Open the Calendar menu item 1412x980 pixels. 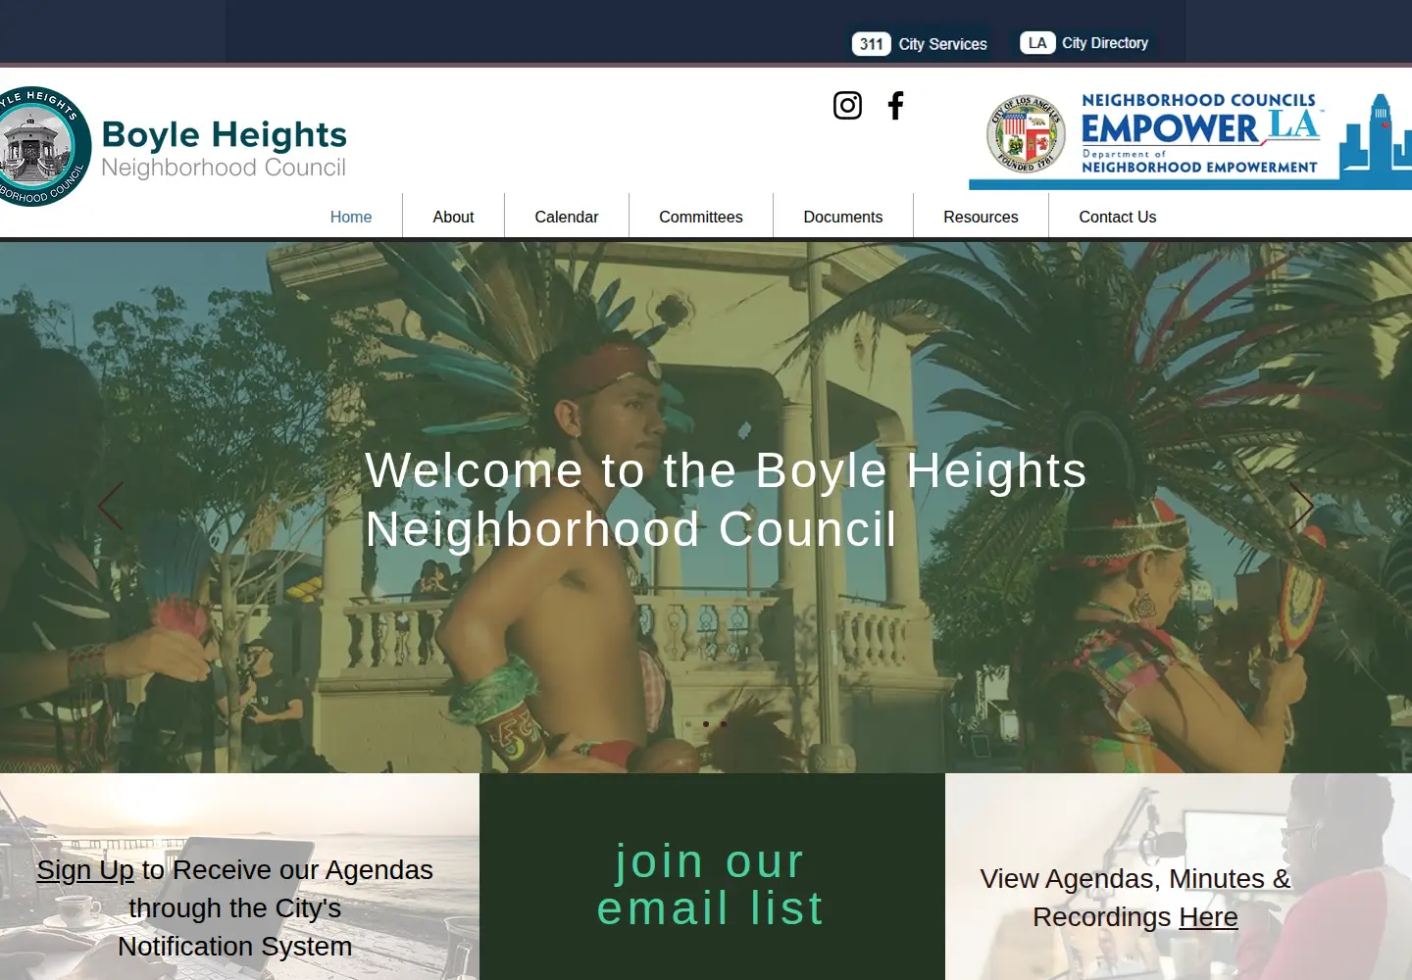click(567, 217)
